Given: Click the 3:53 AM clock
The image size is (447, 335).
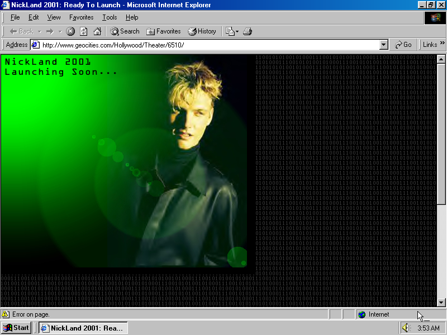Looking at the screenshot, I should 429,328.
